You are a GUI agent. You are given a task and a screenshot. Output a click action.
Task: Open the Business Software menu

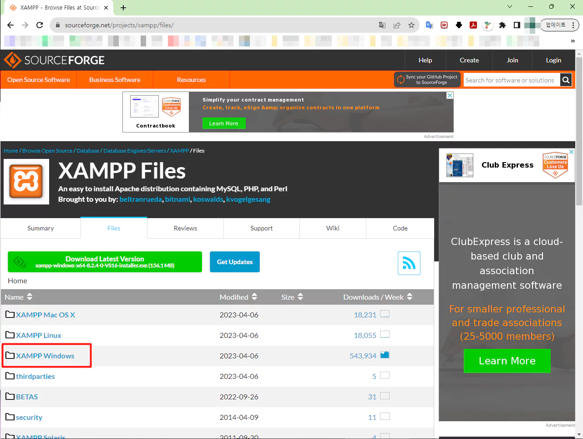pyautogui.click(x=115, y=80)
